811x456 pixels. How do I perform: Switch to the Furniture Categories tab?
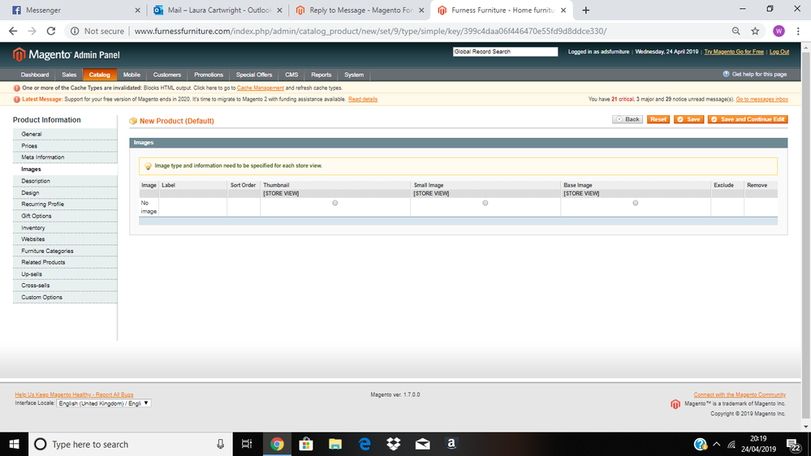pyautogui.click(x=65, y=251)
